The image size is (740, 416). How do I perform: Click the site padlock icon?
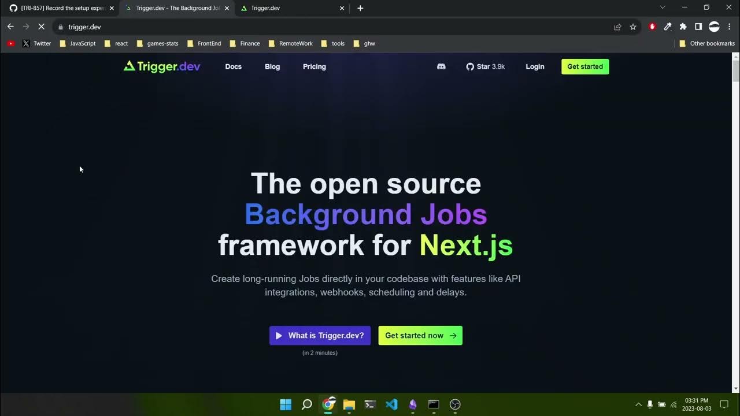pos(60,27)
